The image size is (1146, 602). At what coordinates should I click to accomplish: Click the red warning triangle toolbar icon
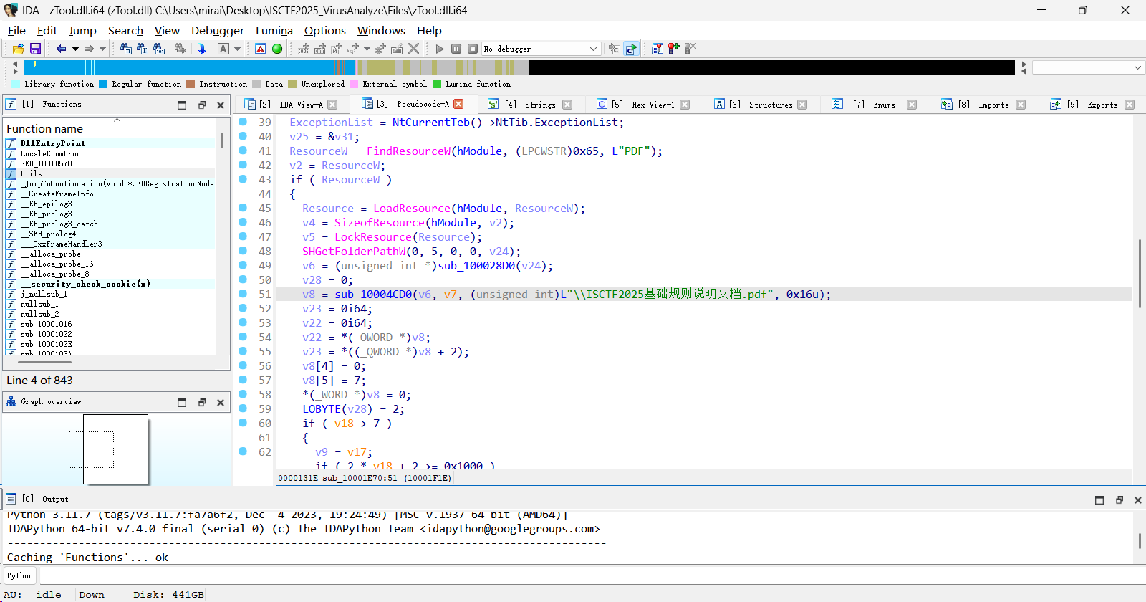click(x=261, y=49)
